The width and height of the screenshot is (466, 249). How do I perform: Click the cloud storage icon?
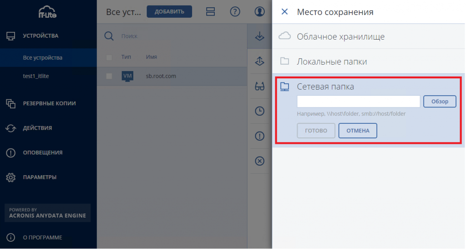pyautogui.click(x=285, y=36)
